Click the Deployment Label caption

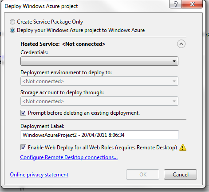pos(43,126)
